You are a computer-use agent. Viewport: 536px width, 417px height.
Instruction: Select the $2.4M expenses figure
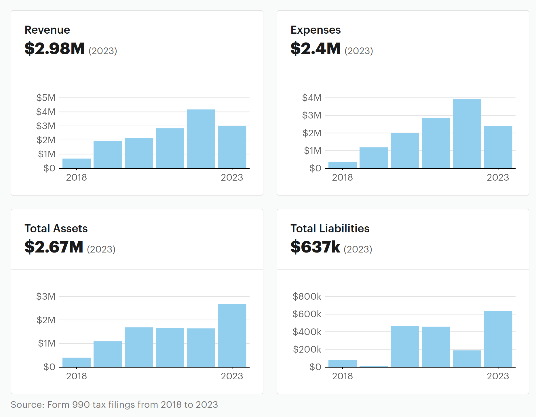(315, 48)
